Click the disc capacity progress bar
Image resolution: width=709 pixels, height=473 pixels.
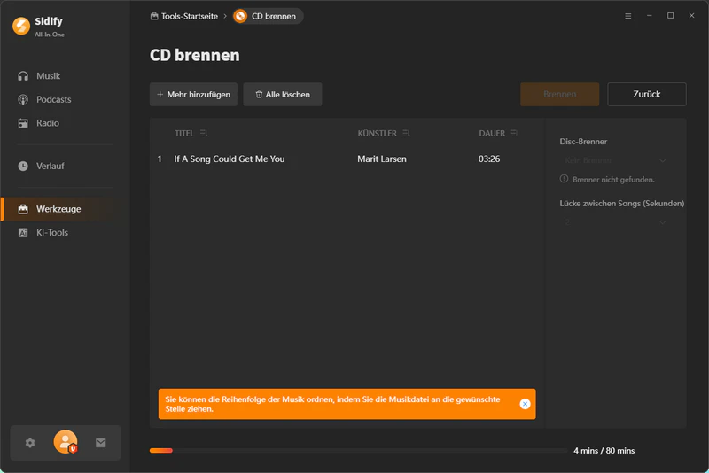[x=358, y=450]
